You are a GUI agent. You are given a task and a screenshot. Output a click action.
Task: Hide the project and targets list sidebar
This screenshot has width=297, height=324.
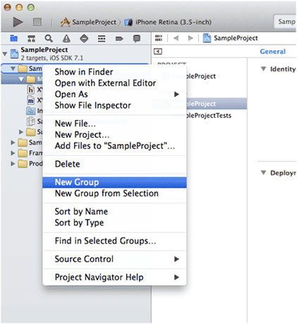pos(158,52)
